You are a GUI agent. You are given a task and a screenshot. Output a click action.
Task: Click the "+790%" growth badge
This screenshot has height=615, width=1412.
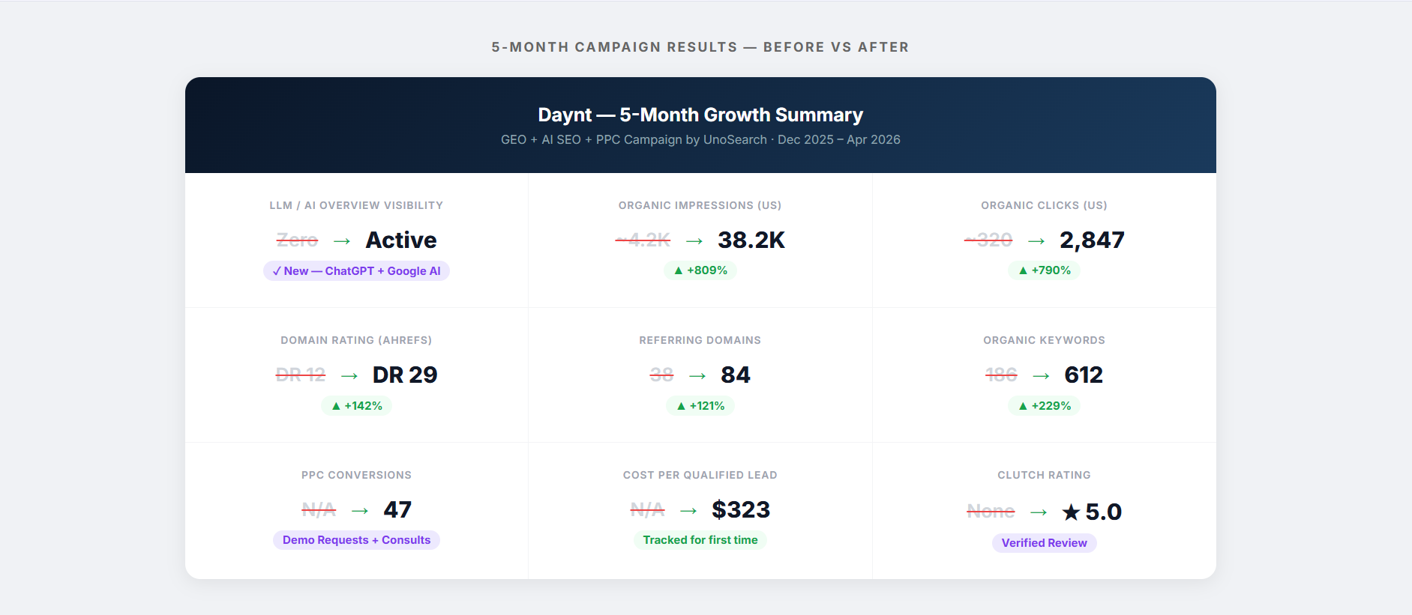point(1044,270)
